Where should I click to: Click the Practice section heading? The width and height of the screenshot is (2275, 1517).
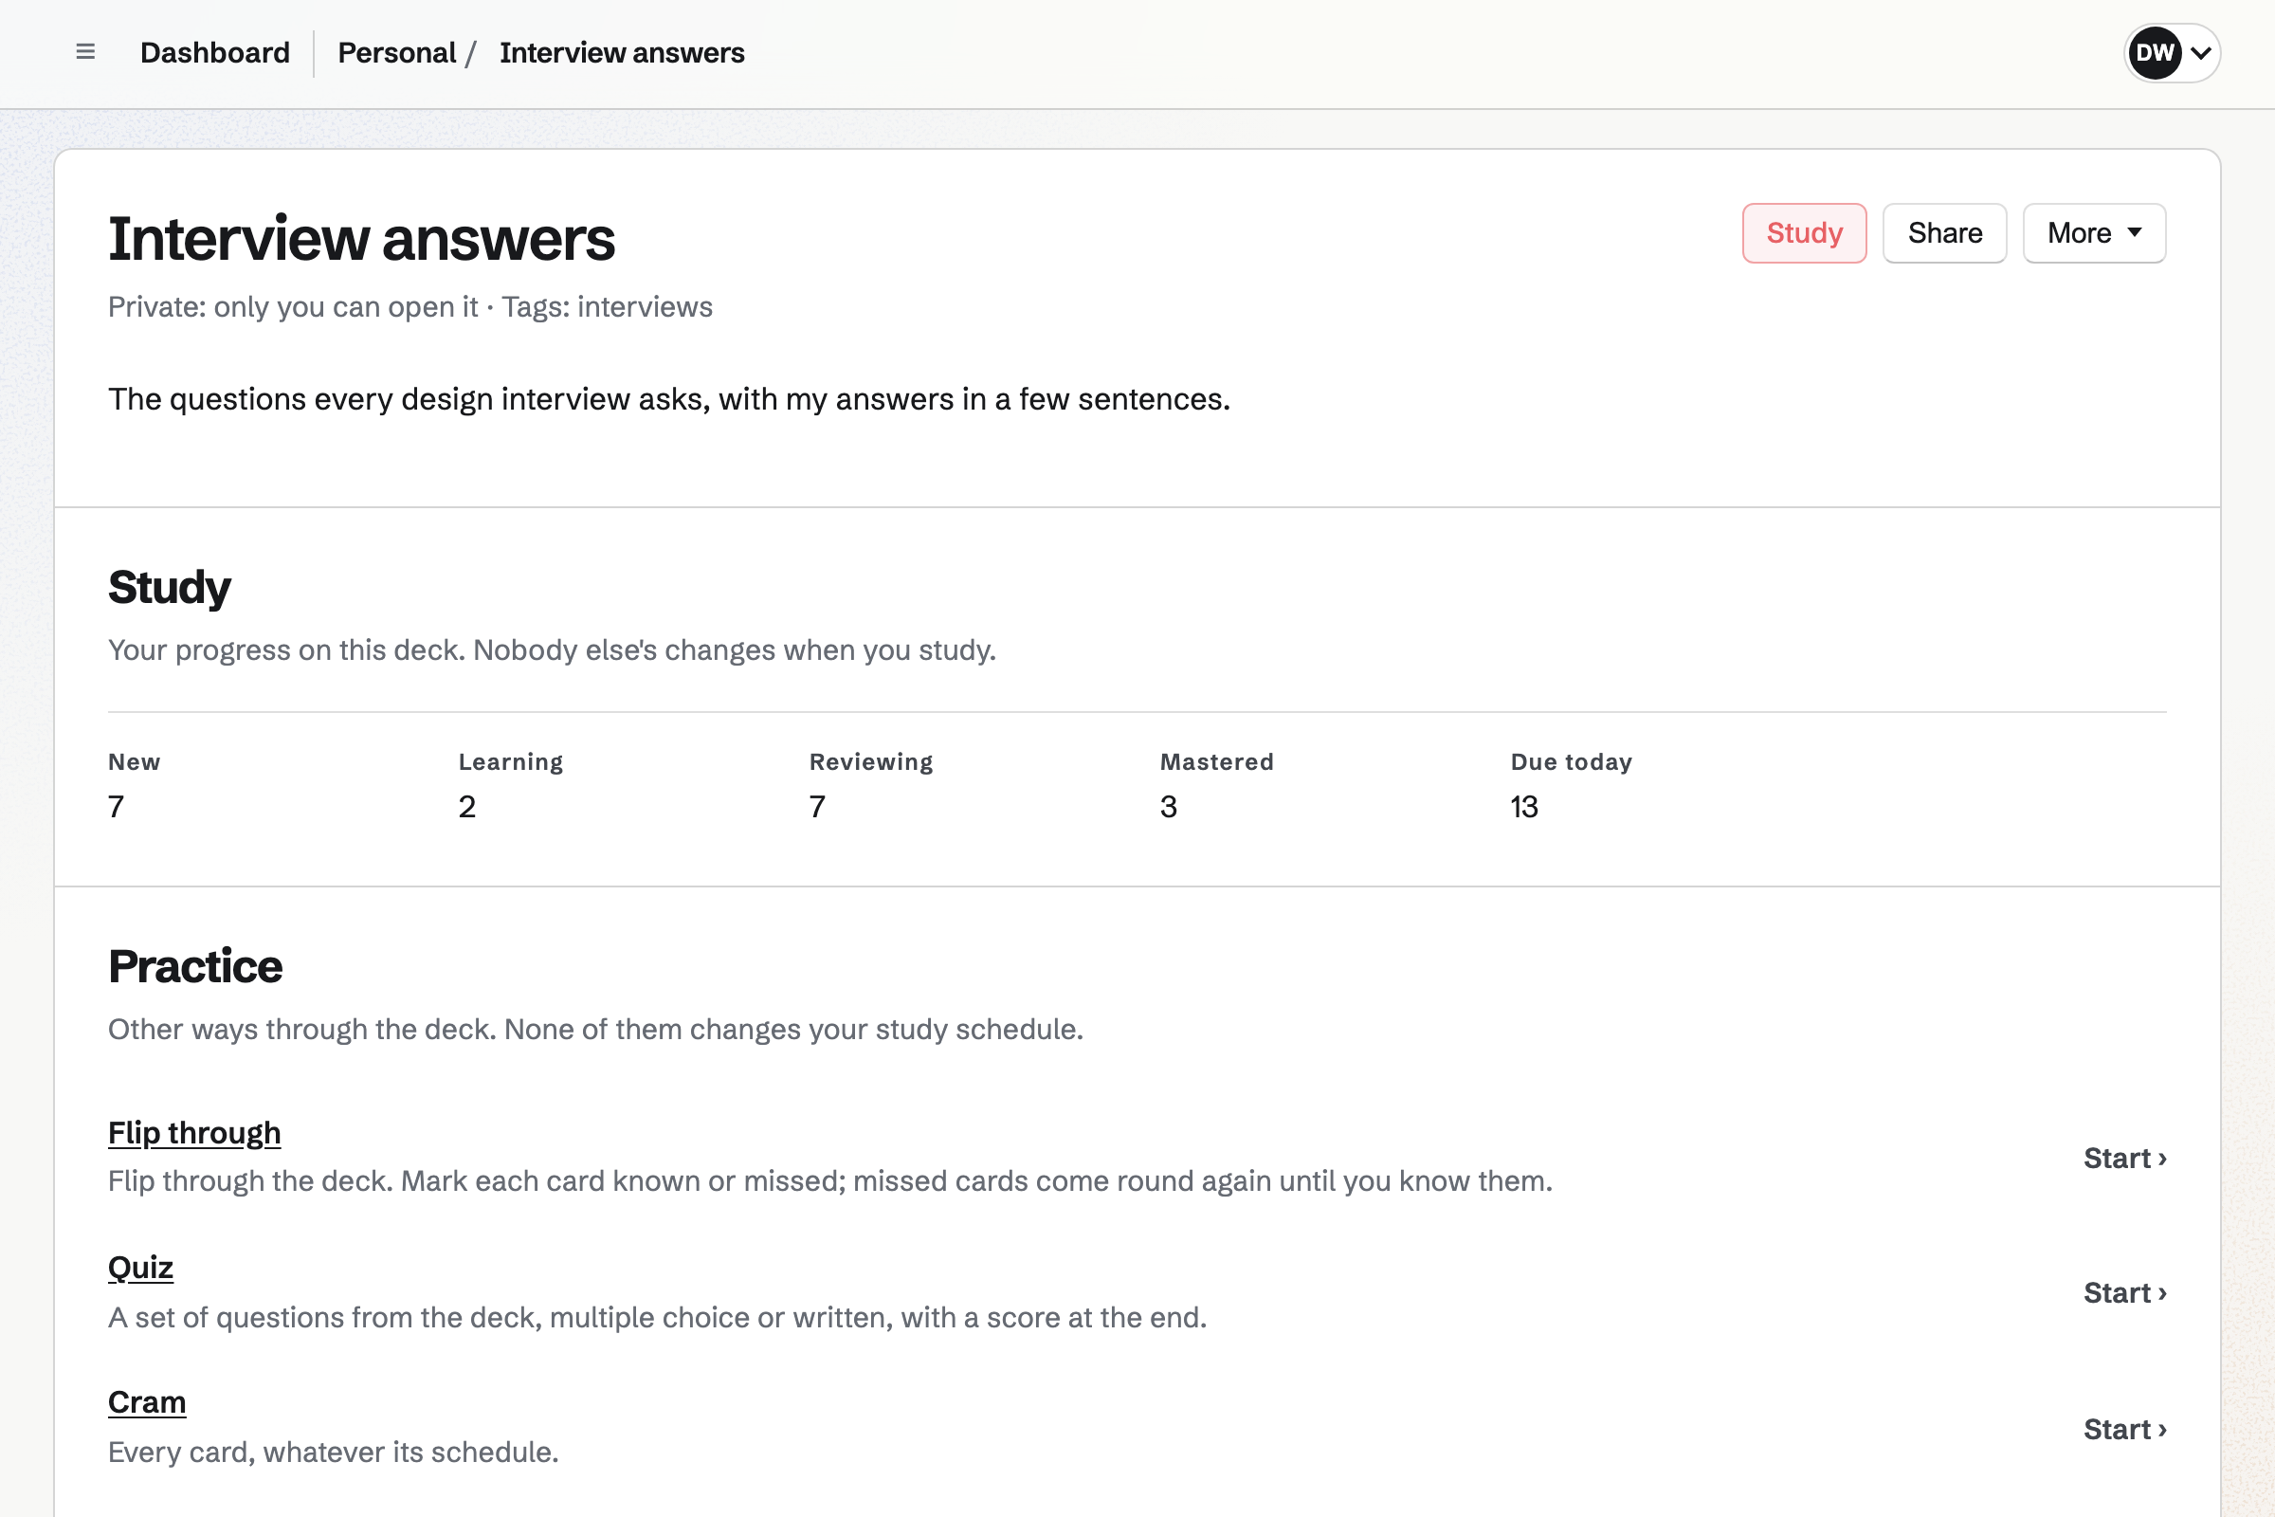(x=195, y=966)
